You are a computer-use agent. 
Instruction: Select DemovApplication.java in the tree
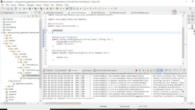coord(31,78)
